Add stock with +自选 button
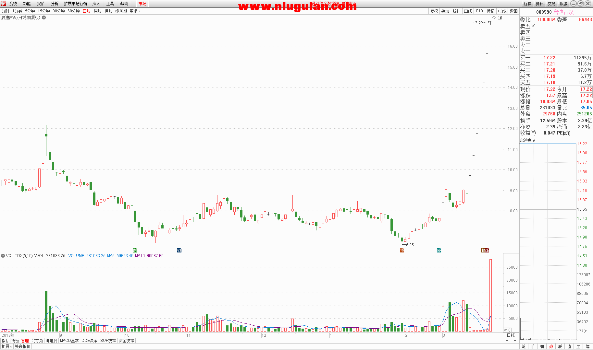Screen dimensions: 593x350 tap(502, 11)
